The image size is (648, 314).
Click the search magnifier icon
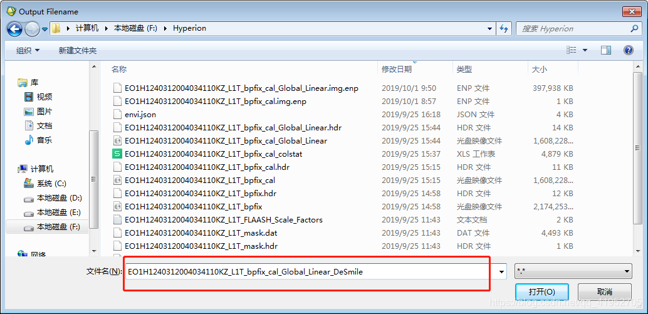tap(634, 28)
